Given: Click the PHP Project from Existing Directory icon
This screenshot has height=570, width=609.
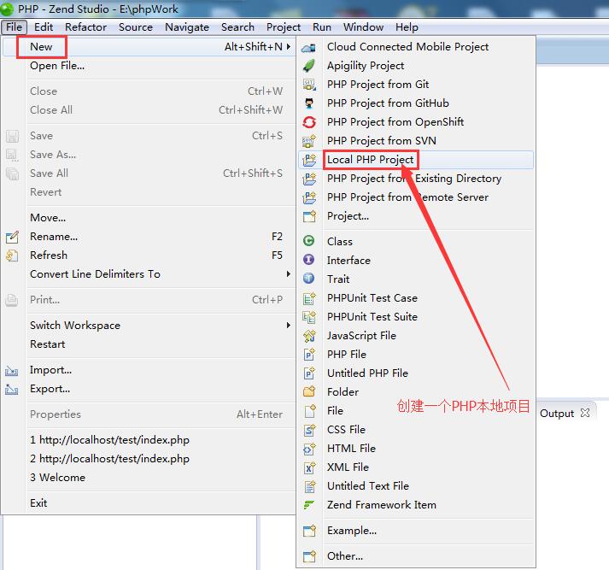Looking at the screenshot, I should pos(309,179).
